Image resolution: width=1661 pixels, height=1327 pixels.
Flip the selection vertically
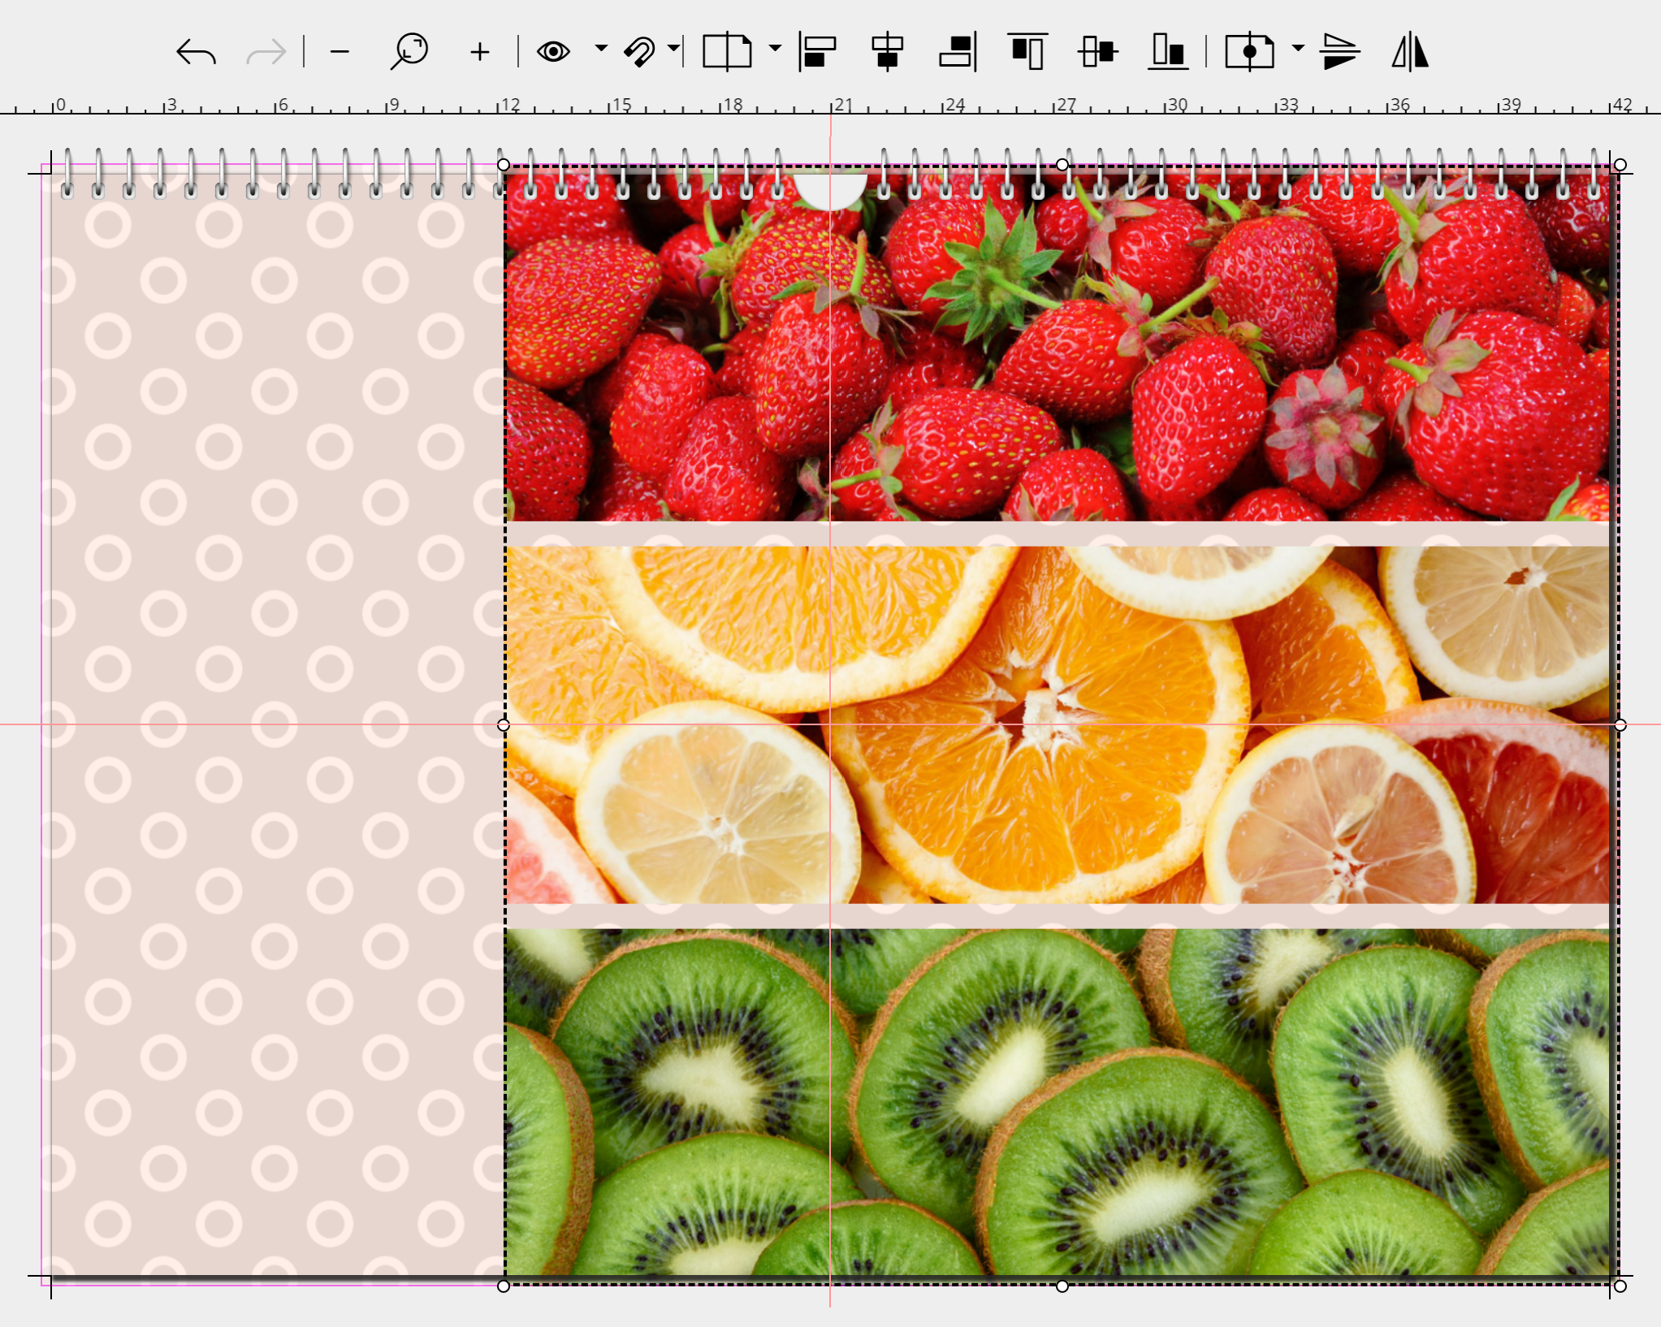click(1340, 52)
